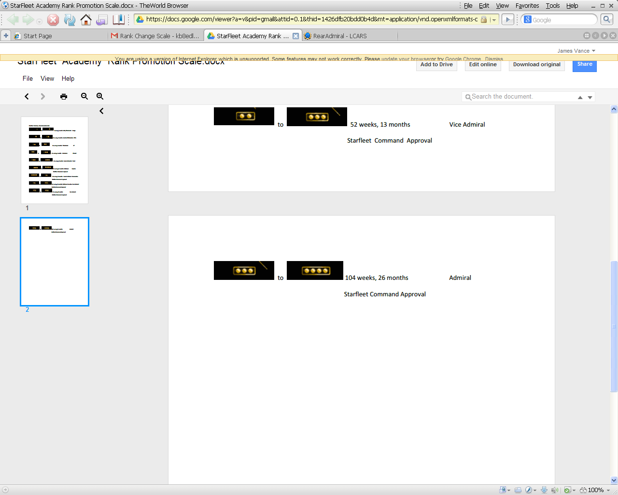
Task: Close the StarFleet Academy Rank tab
Action: [x=296, y=36]
